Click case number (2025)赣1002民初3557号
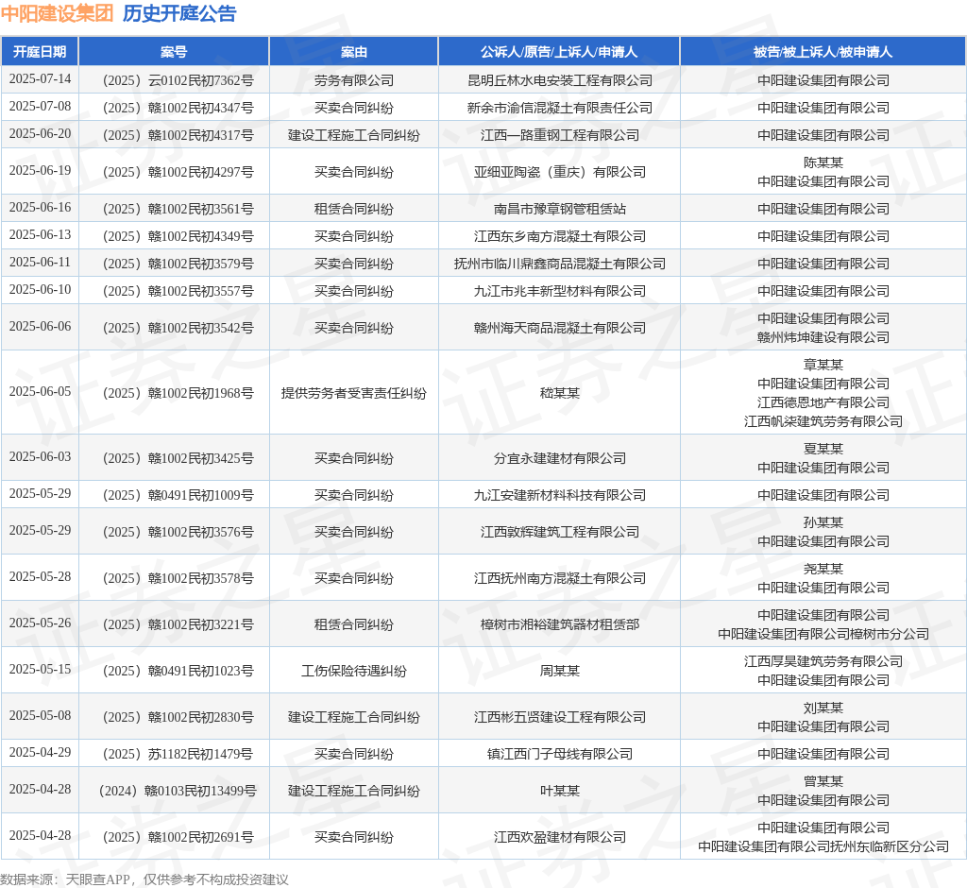Screen dimensions: 967x888 click(177, 291)
